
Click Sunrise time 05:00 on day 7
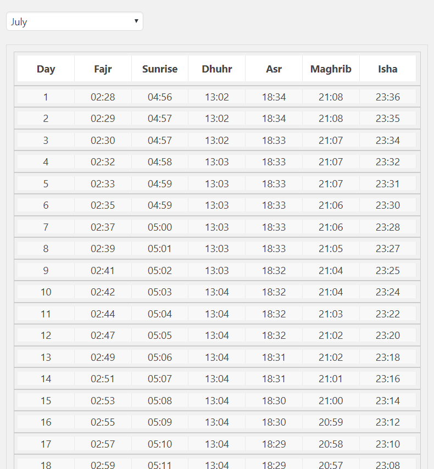tap(160, 227)
